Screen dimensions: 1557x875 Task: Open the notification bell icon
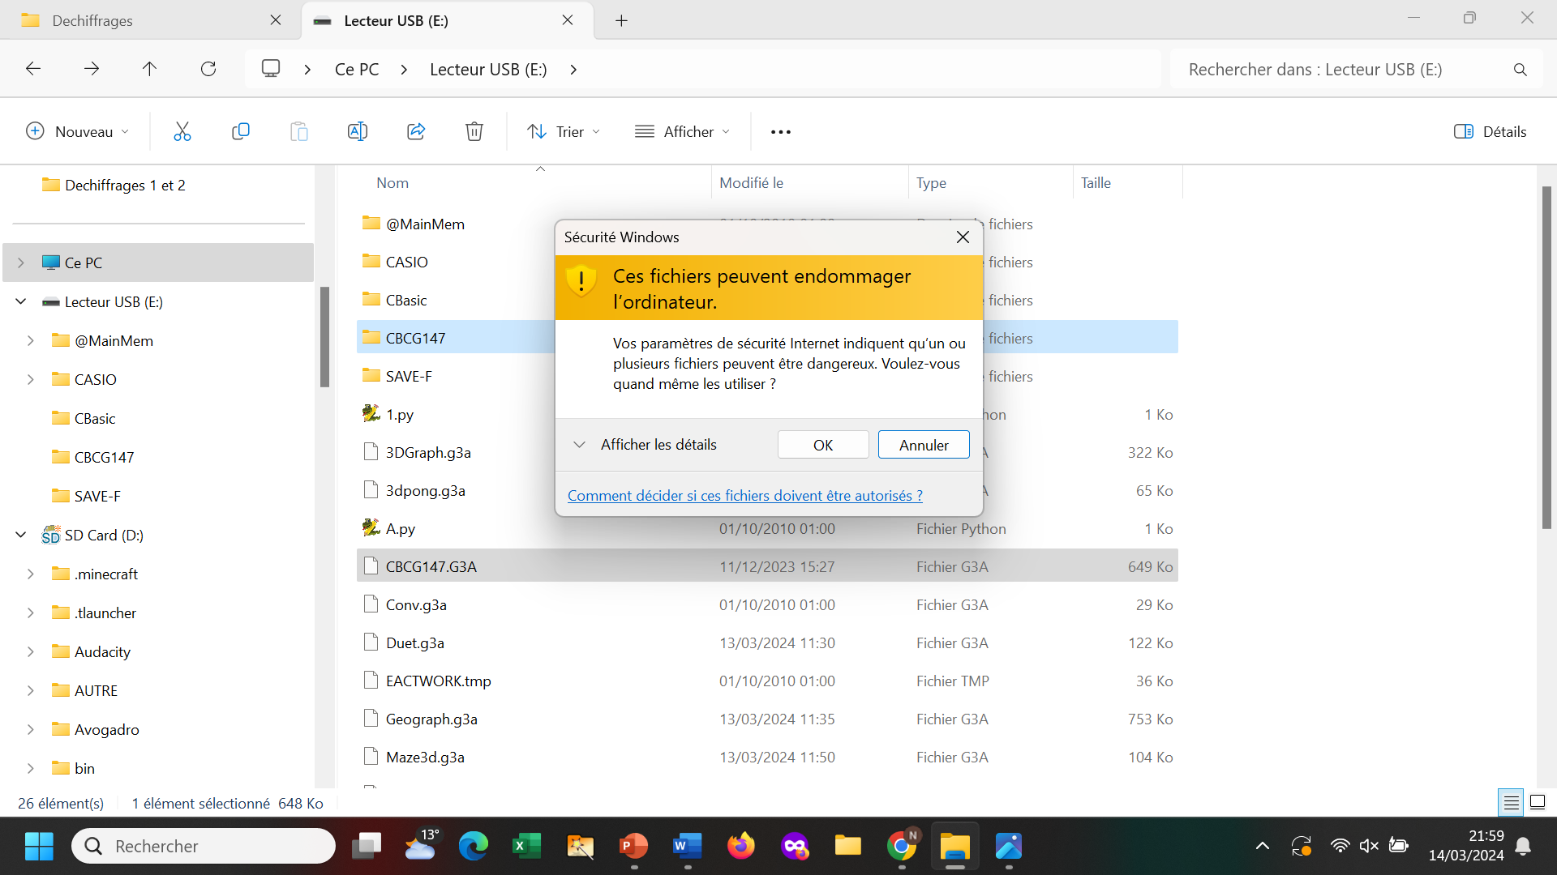click(x=1523, y=846)
